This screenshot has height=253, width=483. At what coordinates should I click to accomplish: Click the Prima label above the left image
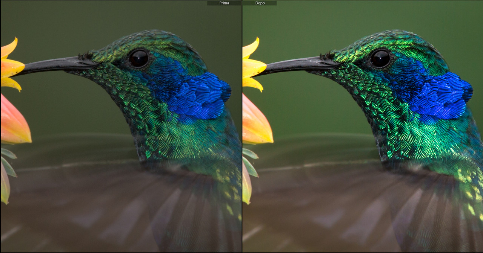coord(224,3)
